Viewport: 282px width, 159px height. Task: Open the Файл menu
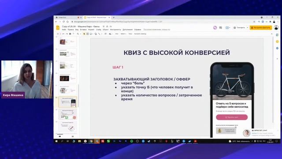(64, 30)
